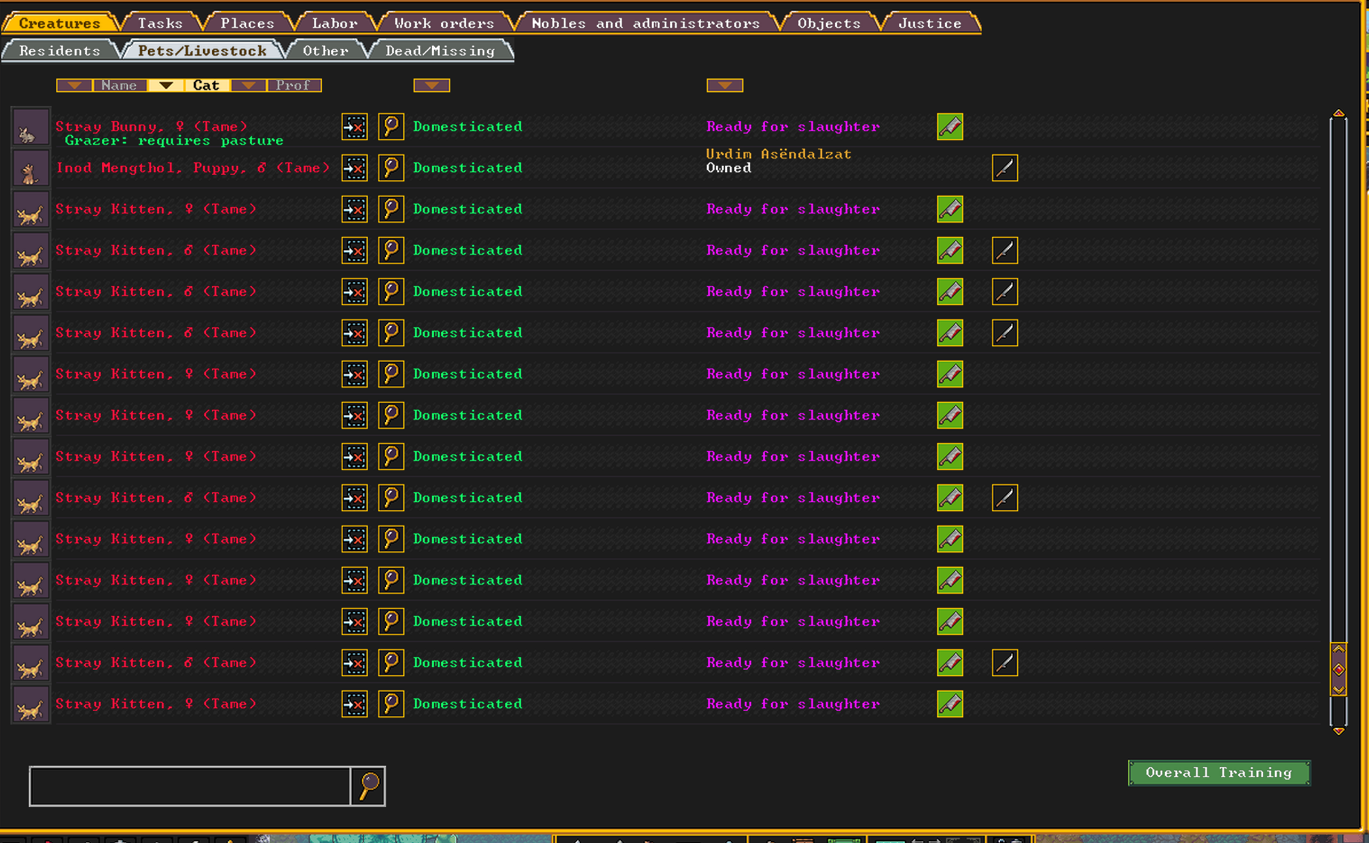The height and width of the screenshot is (843, 1369).
Task: Open the Nobles and administrators tab
Action: (x=646, y=23)
